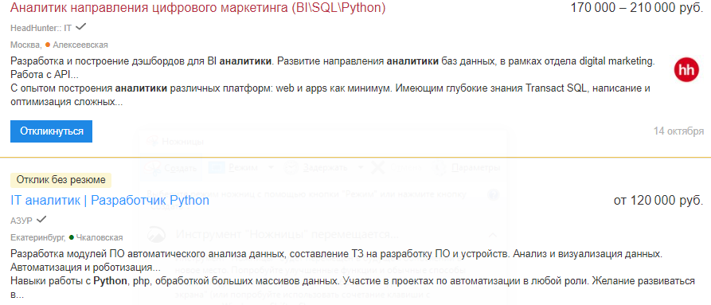Click orange metro dot before Алексеевская
Viewport: 711px width, 305px height.
(x=48, y=45)
